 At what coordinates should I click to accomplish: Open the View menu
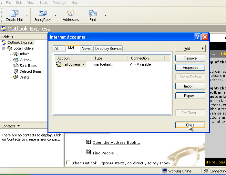coord(31,3)
